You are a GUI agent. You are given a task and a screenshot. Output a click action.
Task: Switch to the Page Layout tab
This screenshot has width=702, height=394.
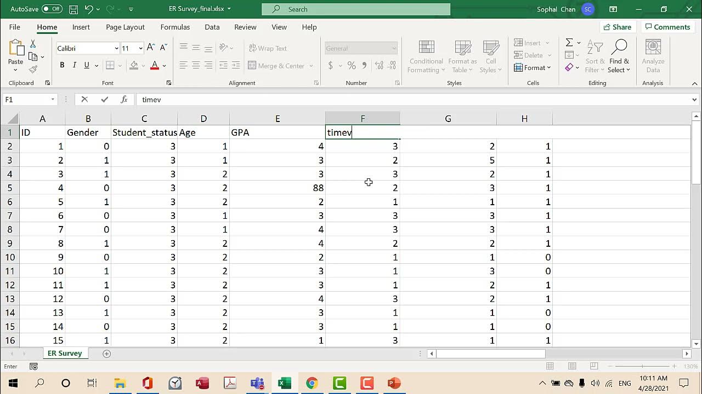pyautogui.click(x=125, y=27)
